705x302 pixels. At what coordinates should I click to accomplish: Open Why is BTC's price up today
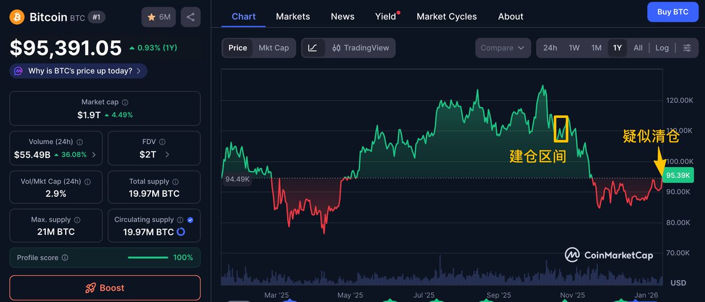[79, 71]
